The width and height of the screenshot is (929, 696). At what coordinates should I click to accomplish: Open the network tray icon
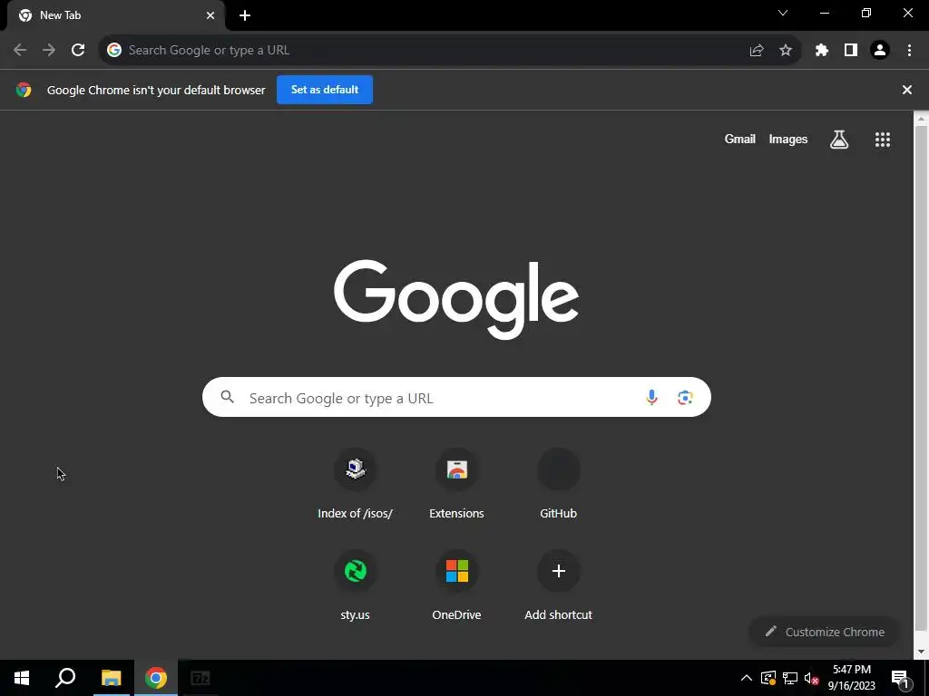[790, 678]
